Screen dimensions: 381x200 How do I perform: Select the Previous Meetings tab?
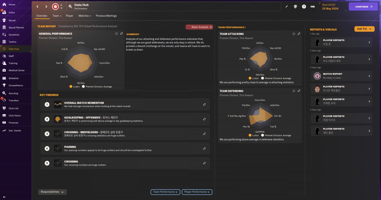(x=106, y=16)
